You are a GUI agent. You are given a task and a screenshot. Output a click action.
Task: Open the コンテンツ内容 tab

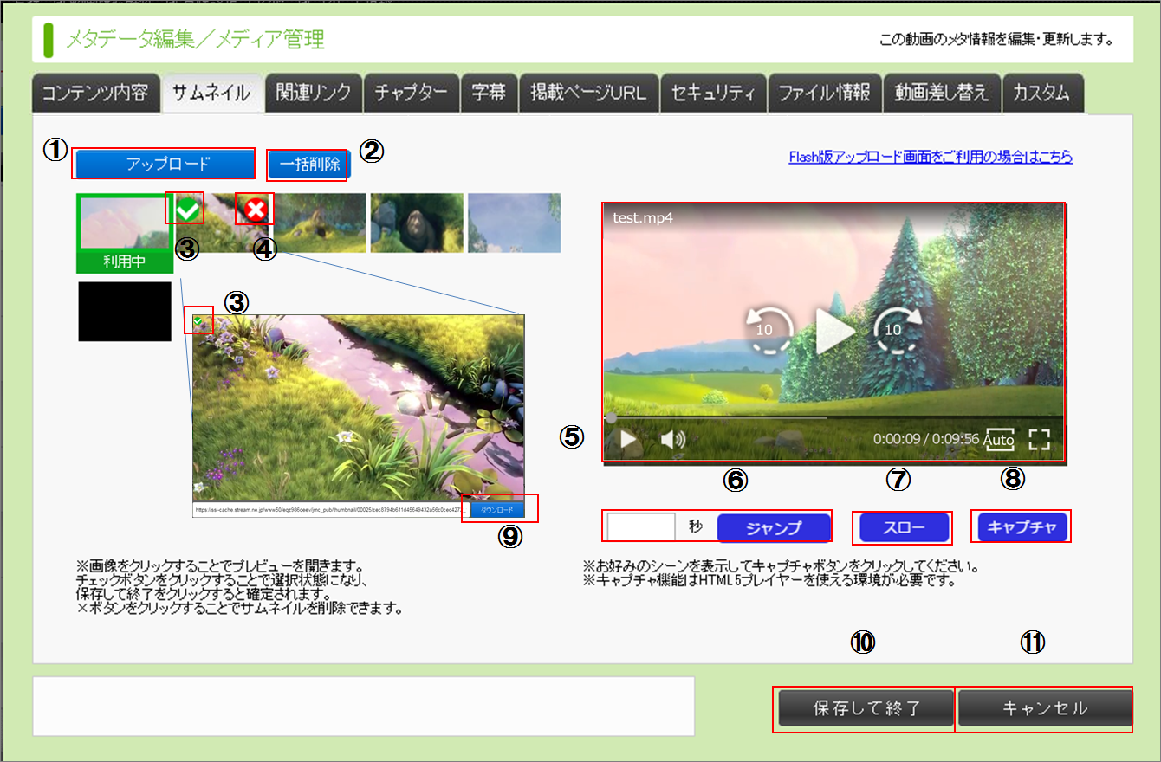point(96,93)
